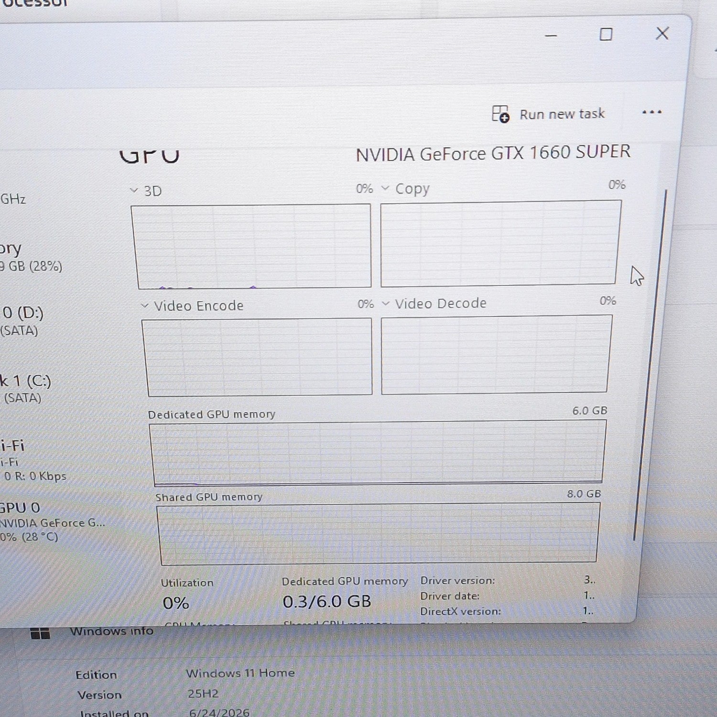Click the DirectX version label

(460, 611)
